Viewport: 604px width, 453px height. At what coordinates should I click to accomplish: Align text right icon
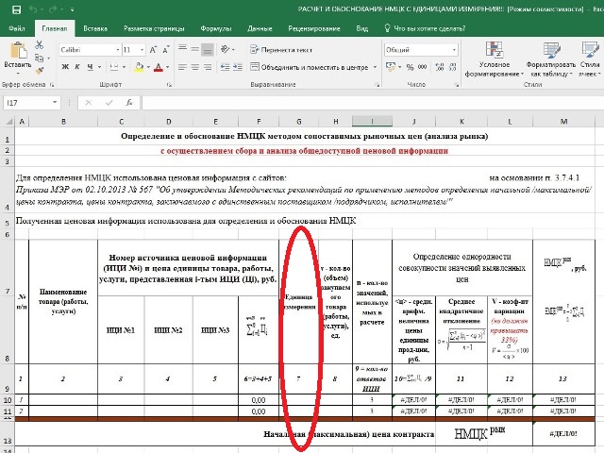[x=208, y=67]
